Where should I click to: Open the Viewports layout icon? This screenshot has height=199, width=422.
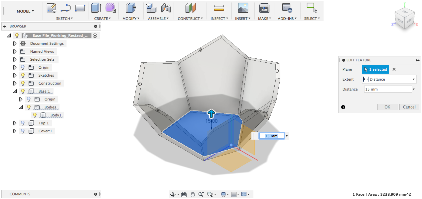244,194
